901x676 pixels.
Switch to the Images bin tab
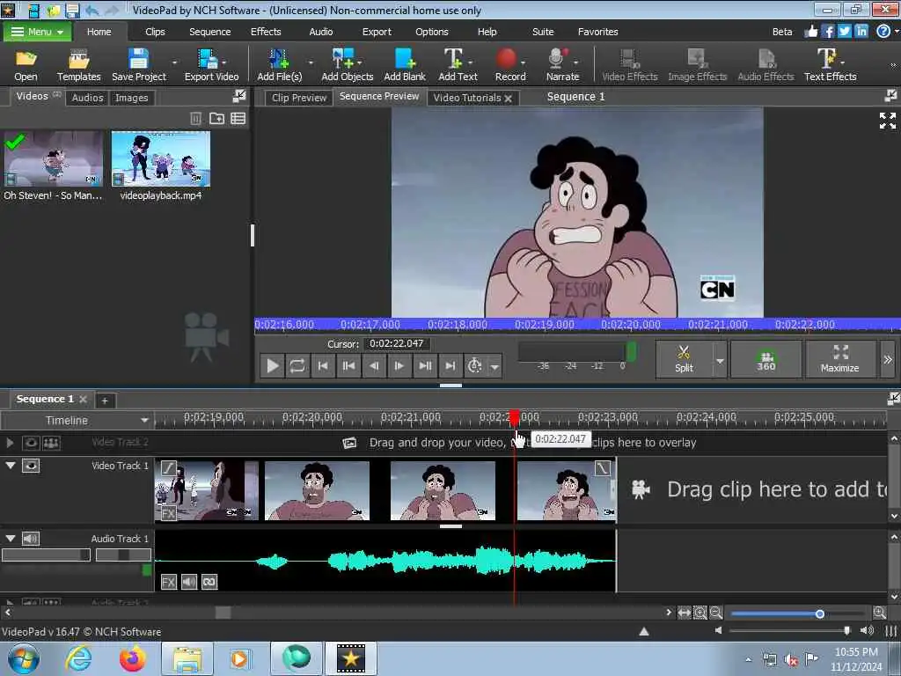(131, 98)
